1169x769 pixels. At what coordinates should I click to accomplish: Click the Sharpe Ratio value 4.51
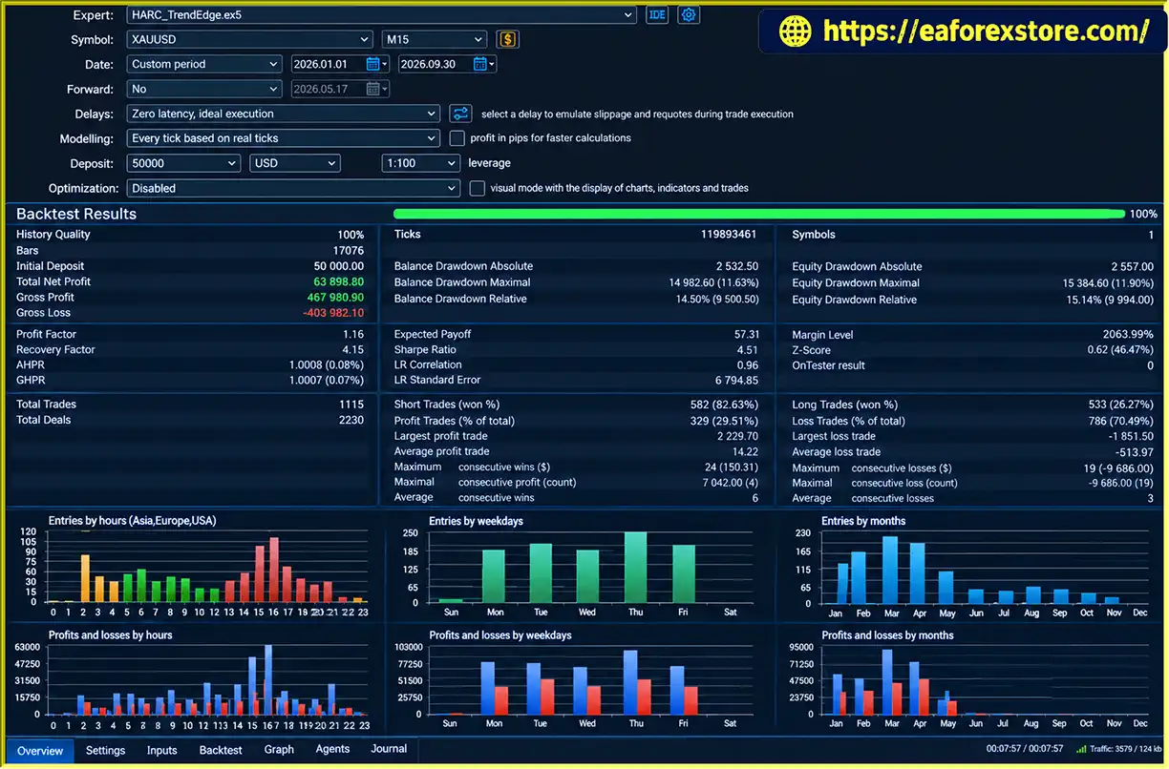point(748,350)
